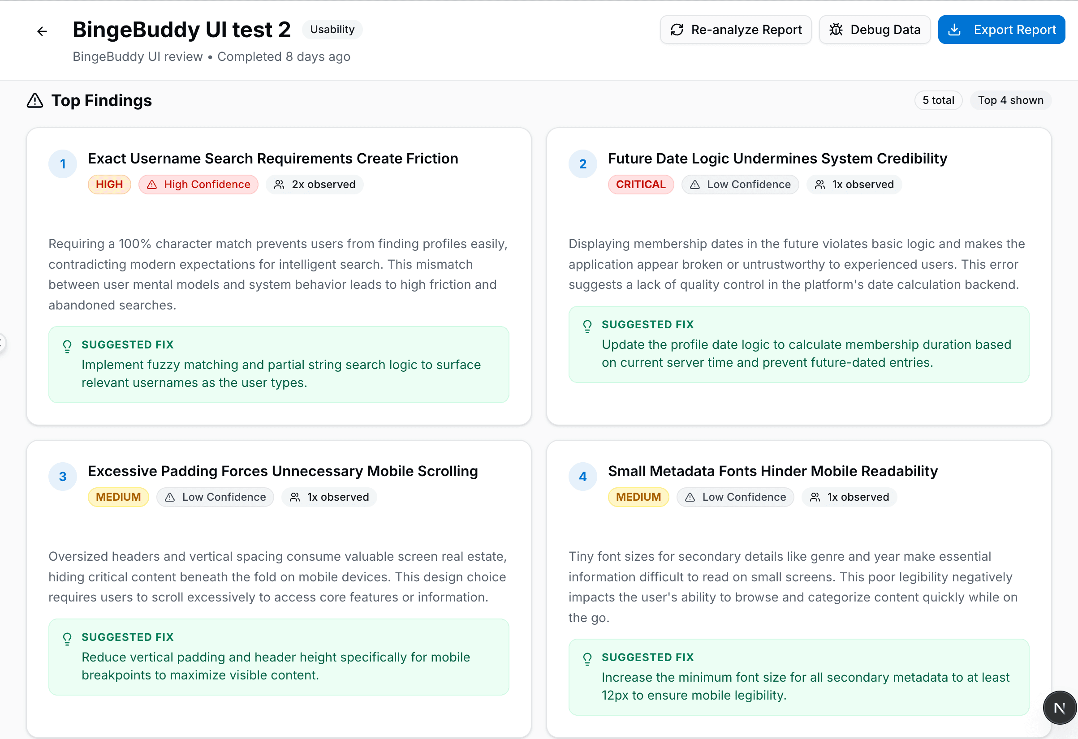Viewport: 1078px width, 739px height.
Task: Open the partially hidden left edge handle
Action: point(2,343)
